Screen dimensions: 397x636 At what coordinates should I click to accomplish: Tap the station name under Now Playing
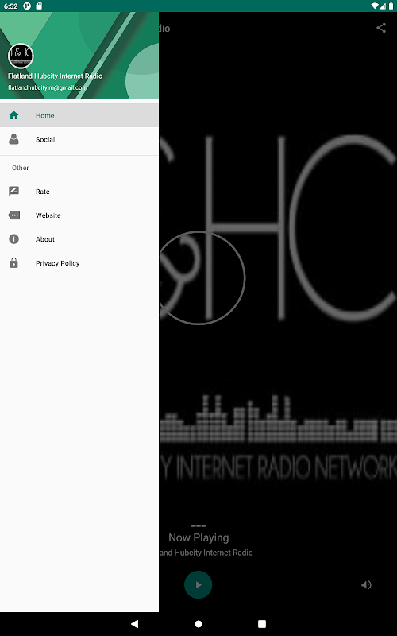click(x=206, y=553)
